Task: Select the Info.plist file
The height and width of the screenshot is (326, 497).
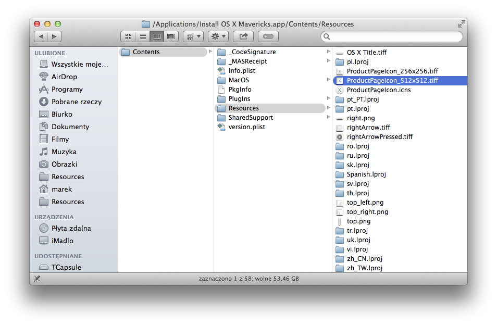Action: pyautogui.click(x=242, y=71)
